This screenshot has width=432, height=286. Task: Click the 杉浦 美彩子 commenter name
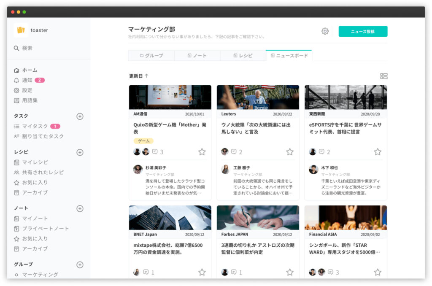point(156,167)
